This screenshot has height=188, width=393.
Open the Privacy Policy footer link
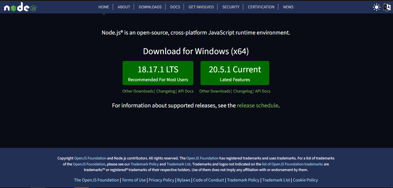[x=161, y=180]
